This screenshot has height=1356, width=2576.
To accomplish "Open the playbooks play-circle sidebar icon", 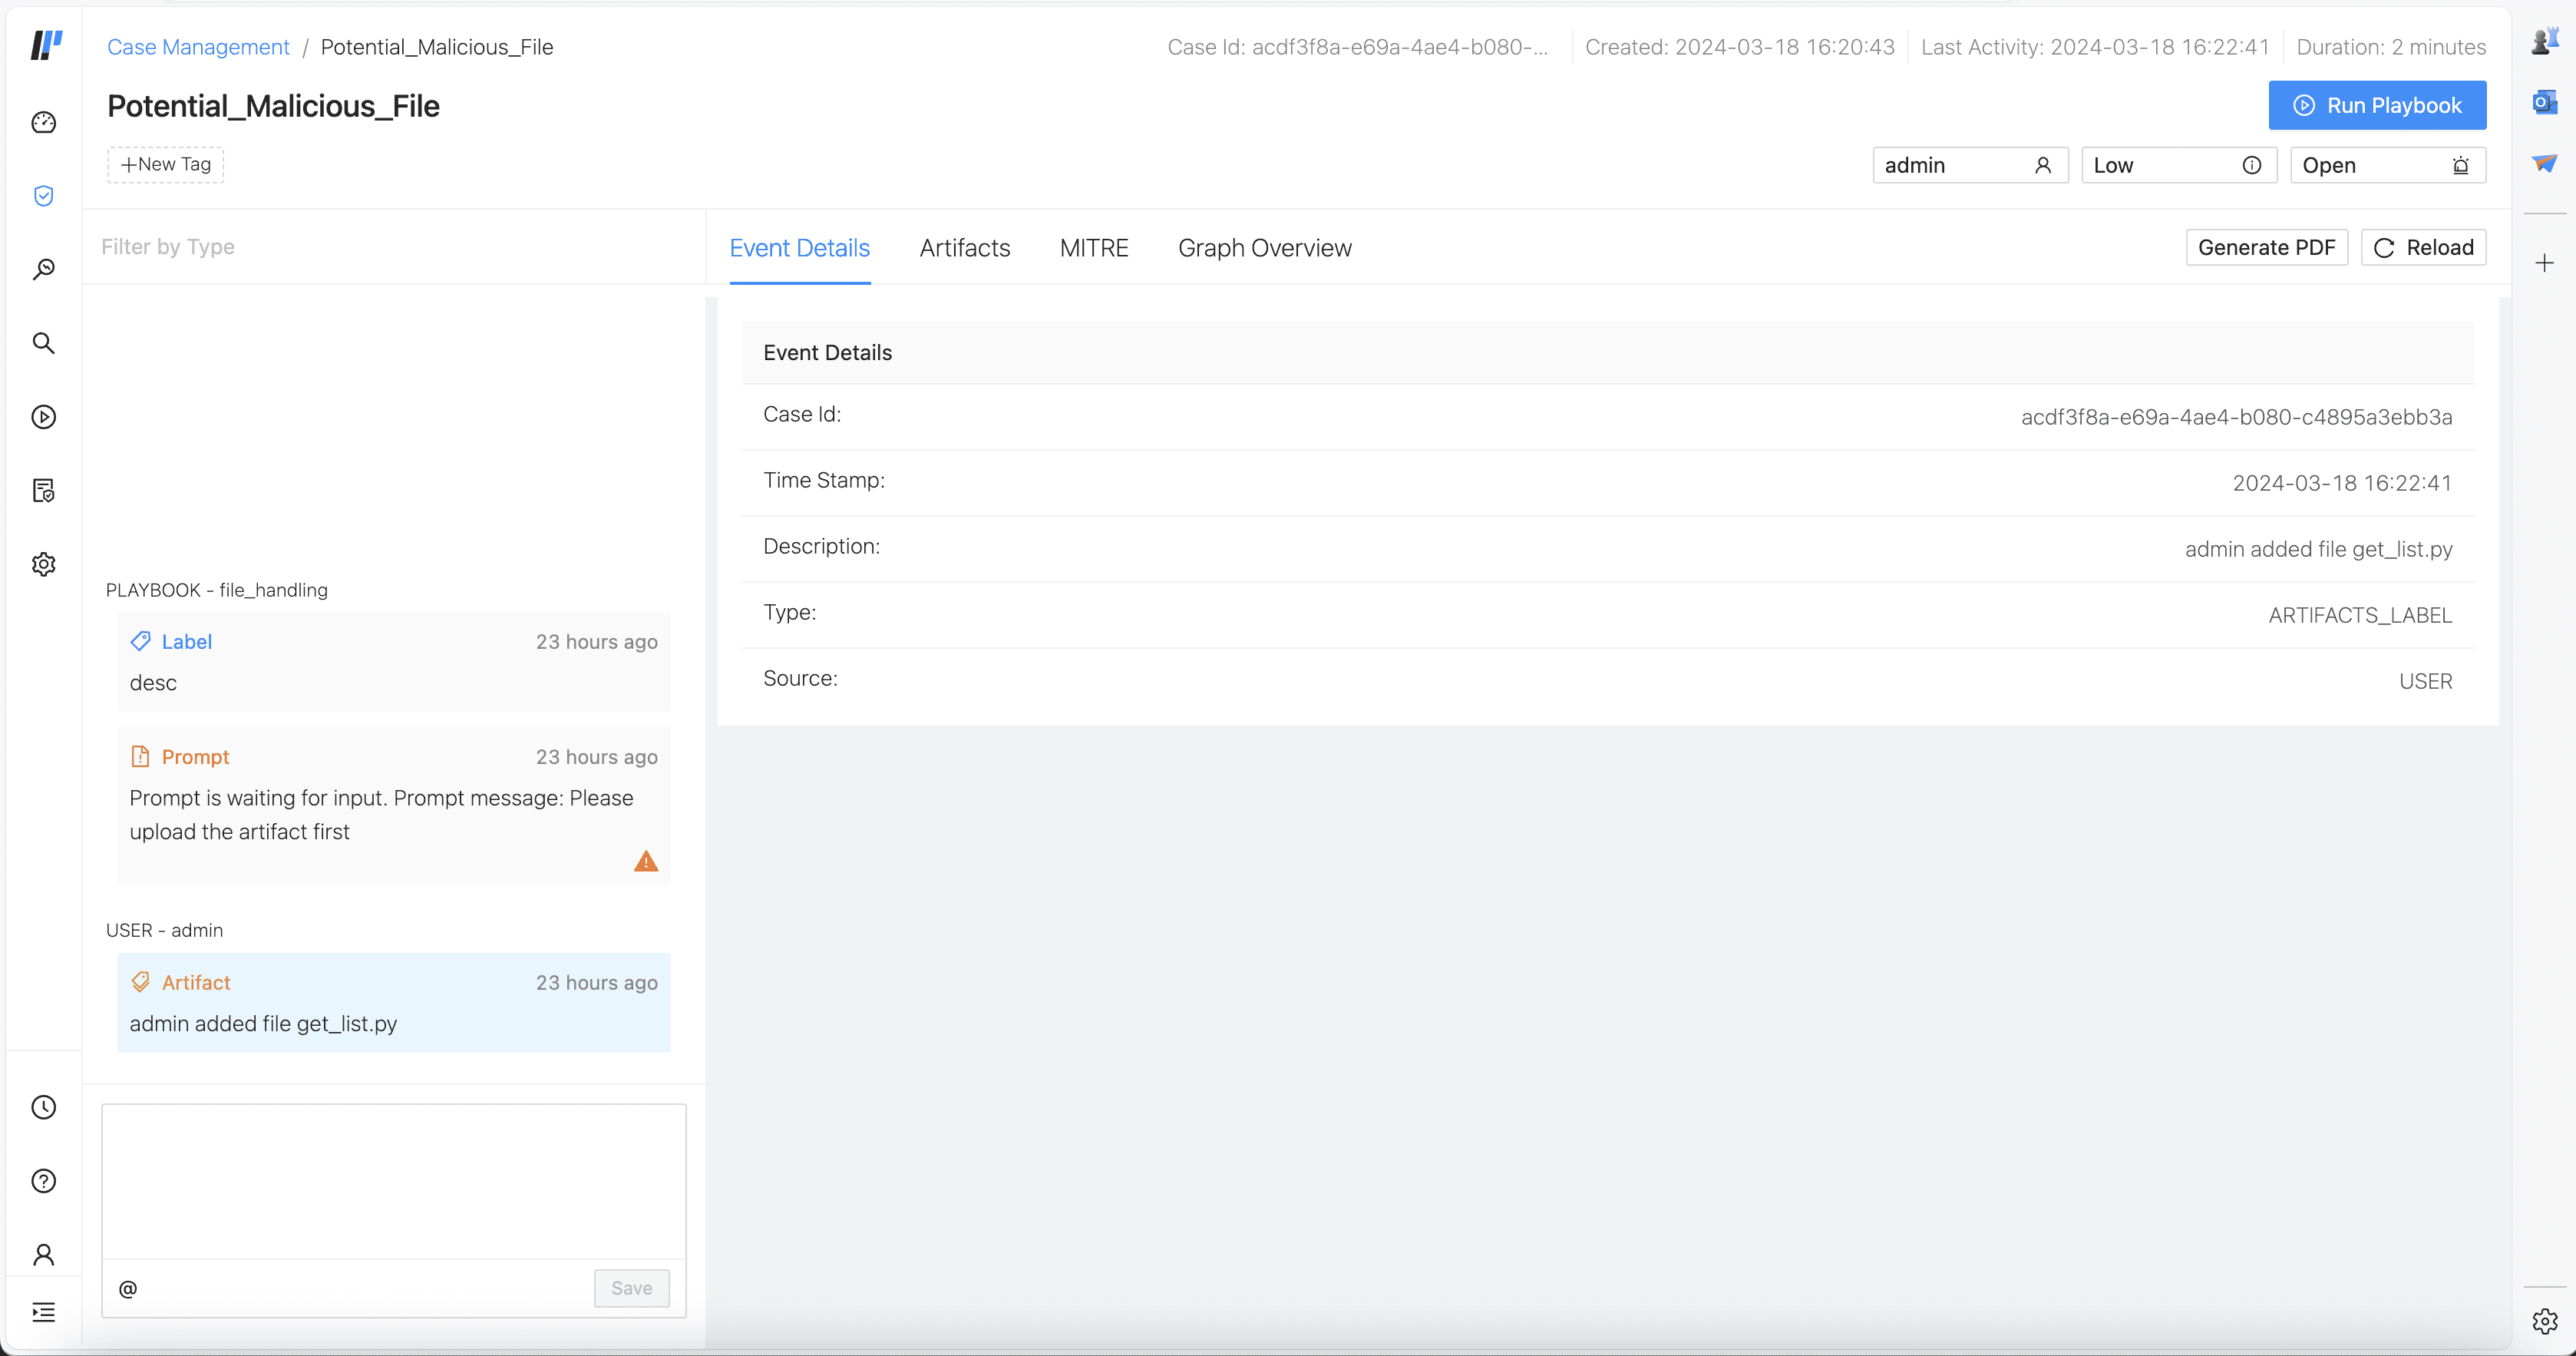I will tap(43, 417).
